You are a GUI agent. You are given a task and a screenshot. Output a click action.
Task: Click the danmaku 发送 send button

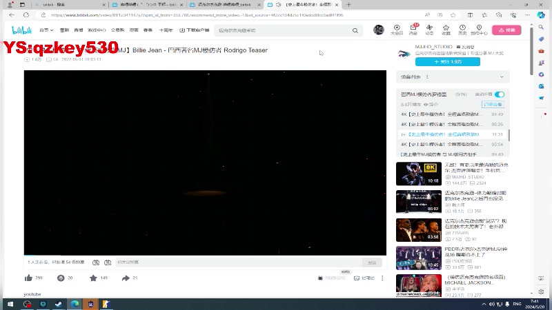pos(372,262)
